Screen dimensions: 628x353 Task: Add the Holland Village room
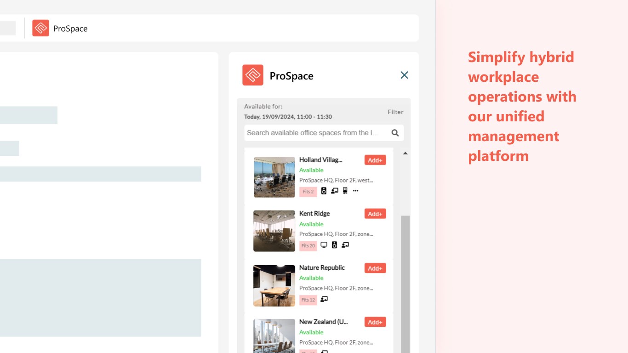tap(375, 160)
